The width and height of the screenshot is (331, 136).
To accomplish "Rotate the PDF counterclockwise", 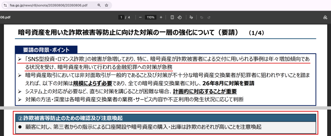I will (179, 17).
